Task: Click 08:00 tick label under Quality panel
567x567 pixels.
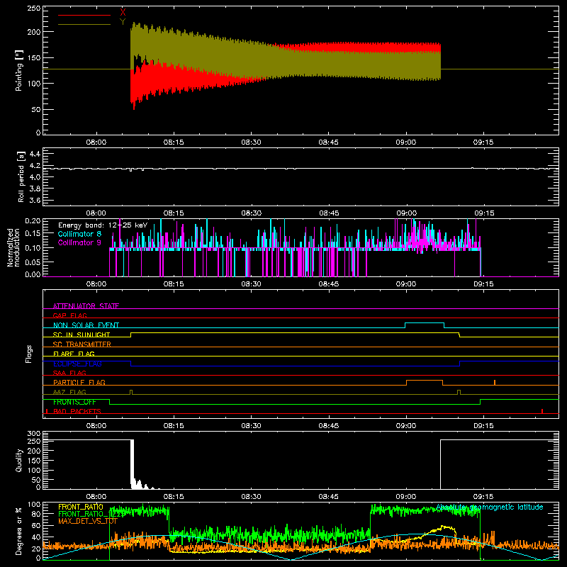Action: point(96,497)
